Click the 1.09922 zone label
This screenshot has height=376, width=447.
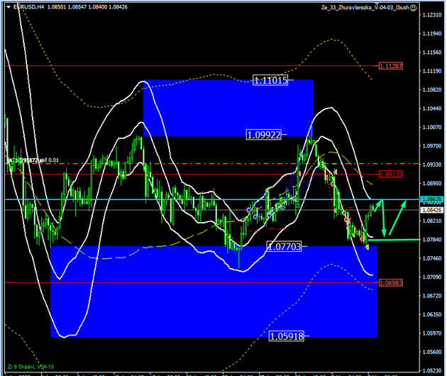(263, 134)
